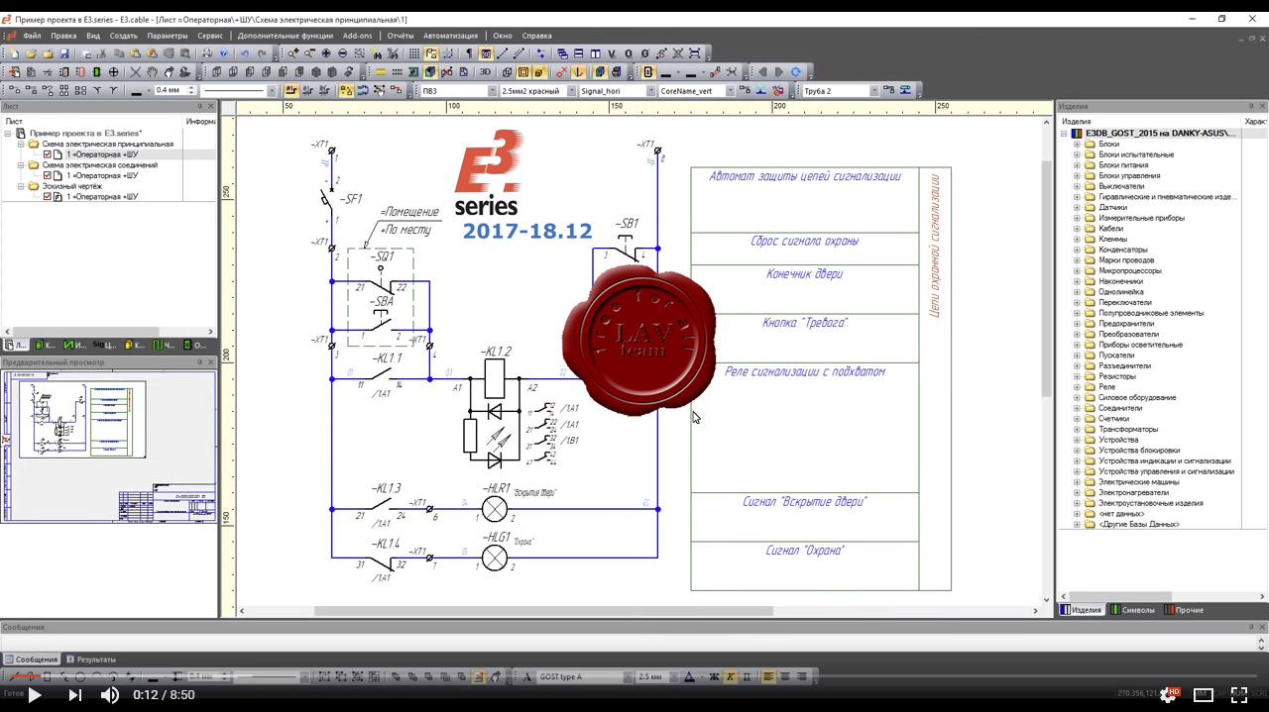1269x712 pixels.
Task: Switch to the Результаты tab
Action: 90,660
